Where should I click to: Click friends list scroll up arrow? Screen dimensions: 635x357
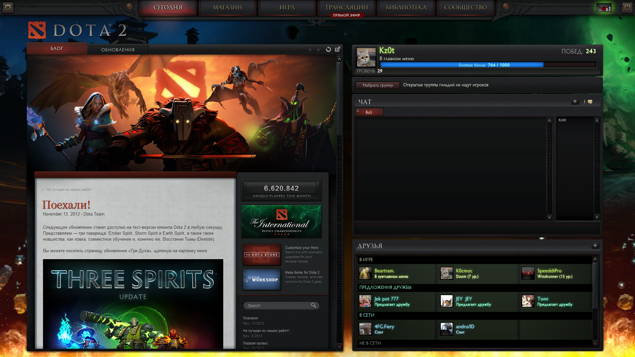coord(595,259)
